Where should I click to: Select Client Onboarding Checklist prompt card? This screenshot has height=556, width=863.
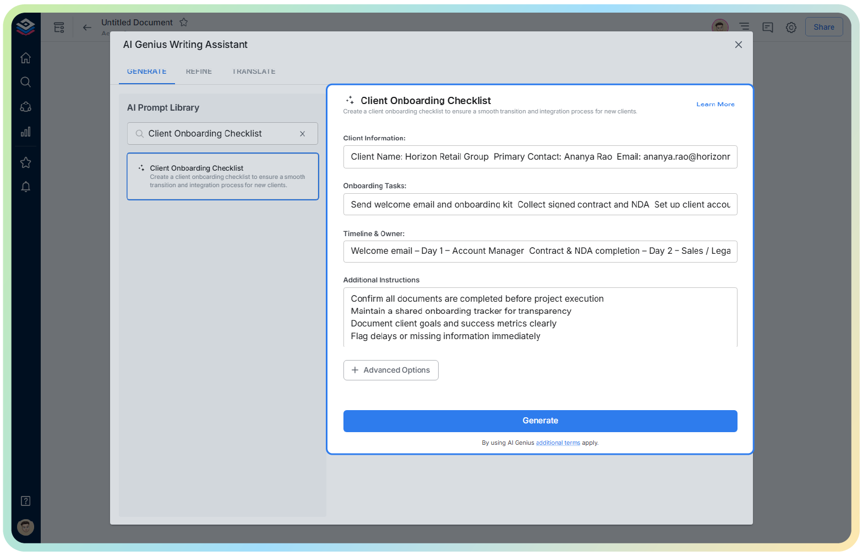223,176
